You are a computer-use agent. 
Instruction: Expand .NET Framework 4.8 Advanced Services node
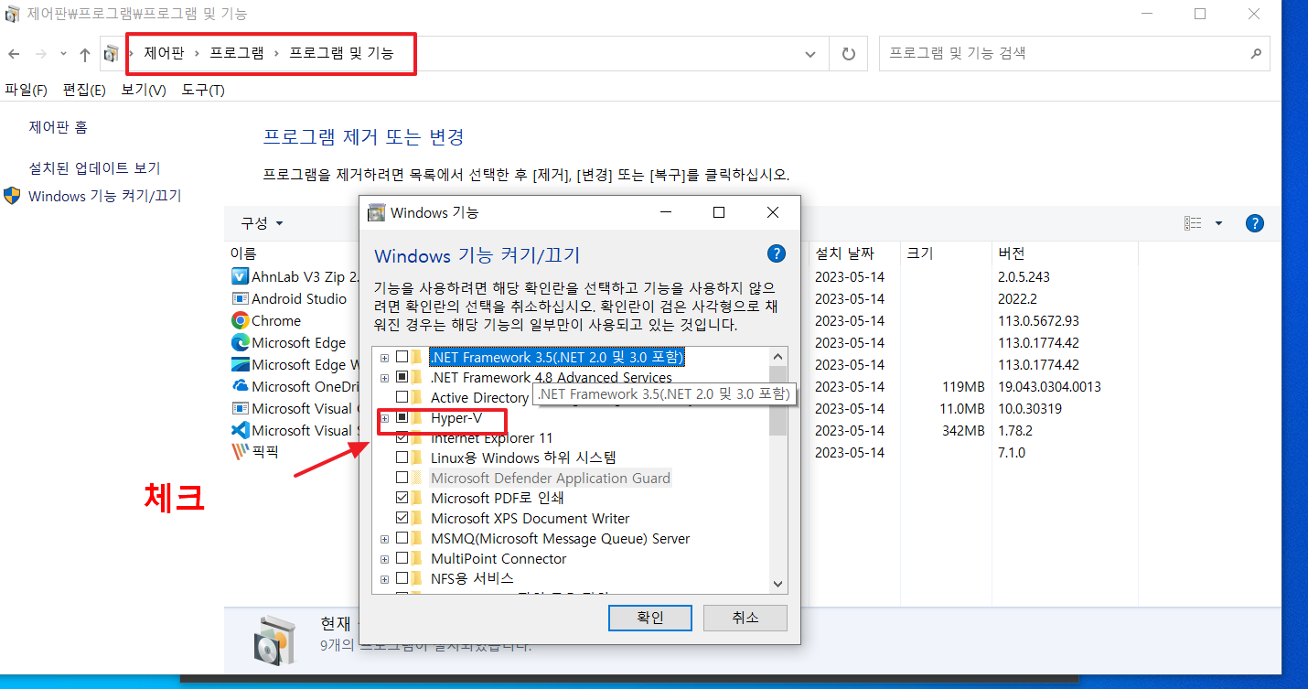click(x=384, y=377)
